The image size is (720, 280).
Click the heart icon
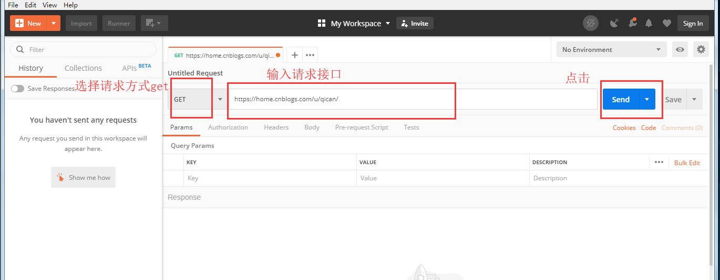pyautogui.click(x=666, y=23)
